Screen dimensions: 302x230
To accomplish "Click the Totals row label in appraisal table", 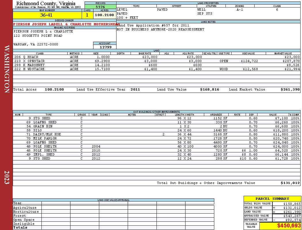I will (x=20, y=227).
